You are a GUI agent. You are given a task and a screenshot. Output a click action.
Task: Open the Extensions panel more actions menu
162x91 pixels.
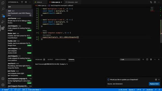click(x=30, y=2)
